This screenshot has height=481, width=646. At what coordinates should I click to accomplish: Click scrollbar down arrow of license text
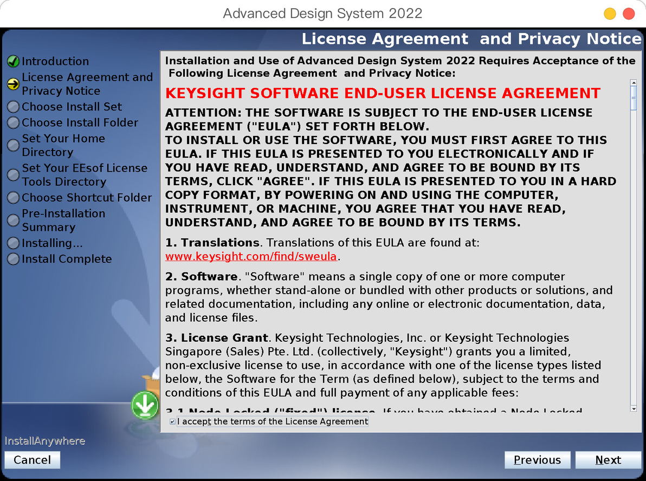634,408
